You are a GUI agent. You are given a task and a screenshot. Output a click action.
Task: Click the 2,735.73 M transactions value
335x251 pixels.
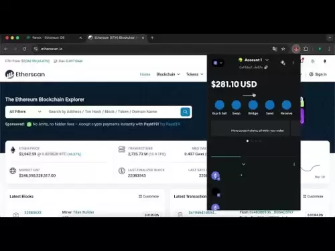tap(137, 154)
